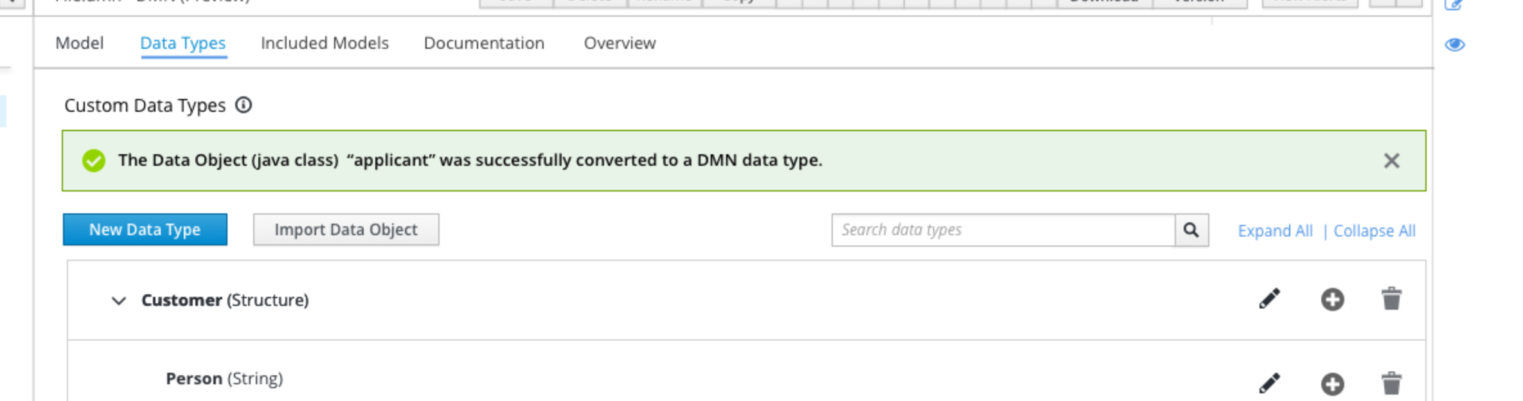Expand all data types
The height and width of the screenshot is (401, 1523).
pos(1275,231)
